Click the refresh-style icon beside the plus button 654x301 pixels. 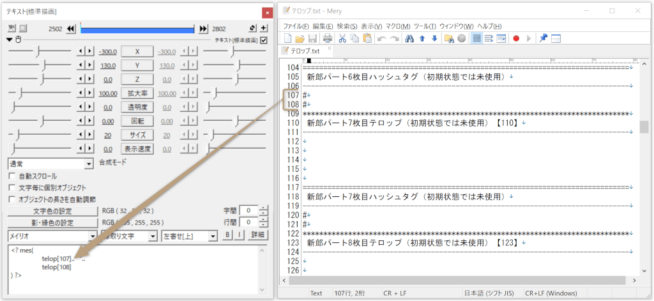[x=253, y=28]
